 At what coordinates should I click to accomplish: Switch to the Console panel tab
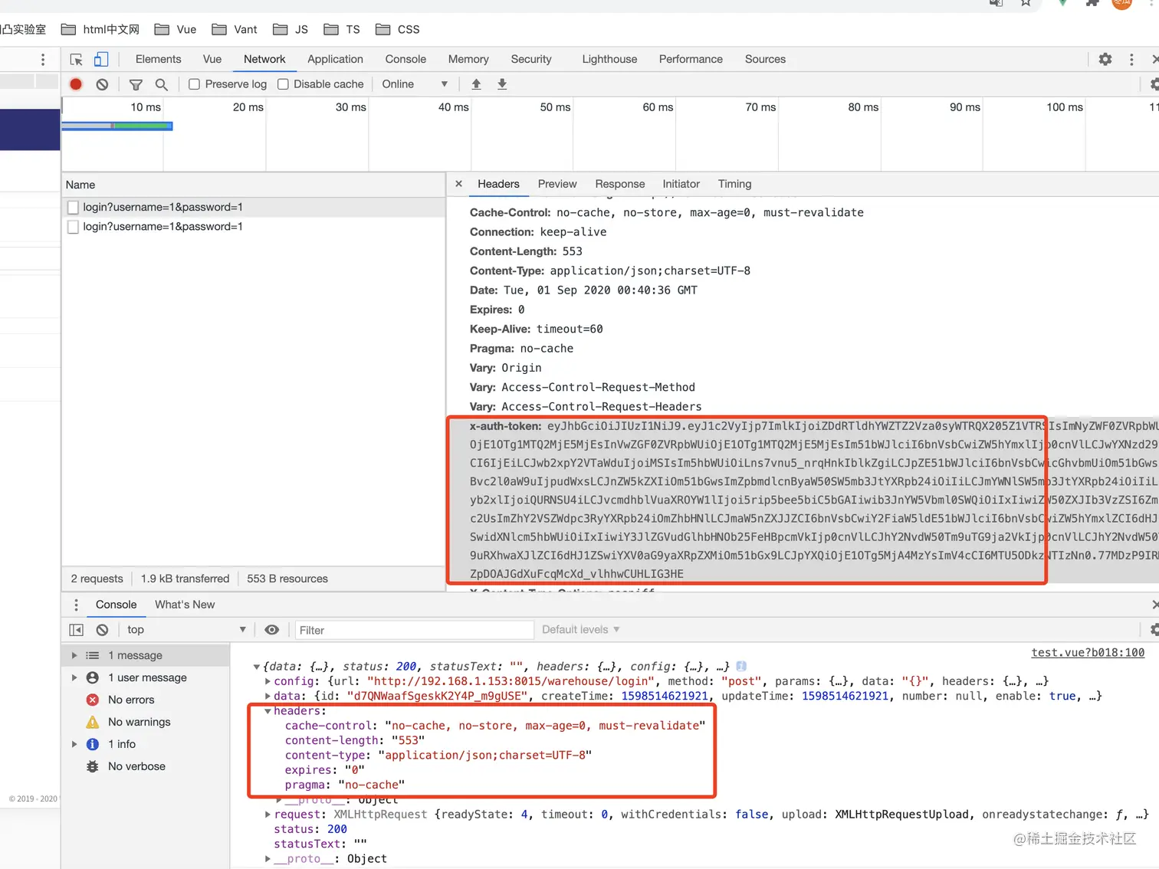(x=405, y=59)
